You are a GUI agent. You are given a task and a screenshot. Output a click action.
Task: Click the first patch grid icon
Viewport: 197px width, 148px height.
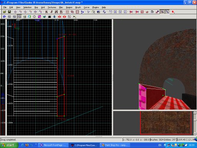coord(9,17)
